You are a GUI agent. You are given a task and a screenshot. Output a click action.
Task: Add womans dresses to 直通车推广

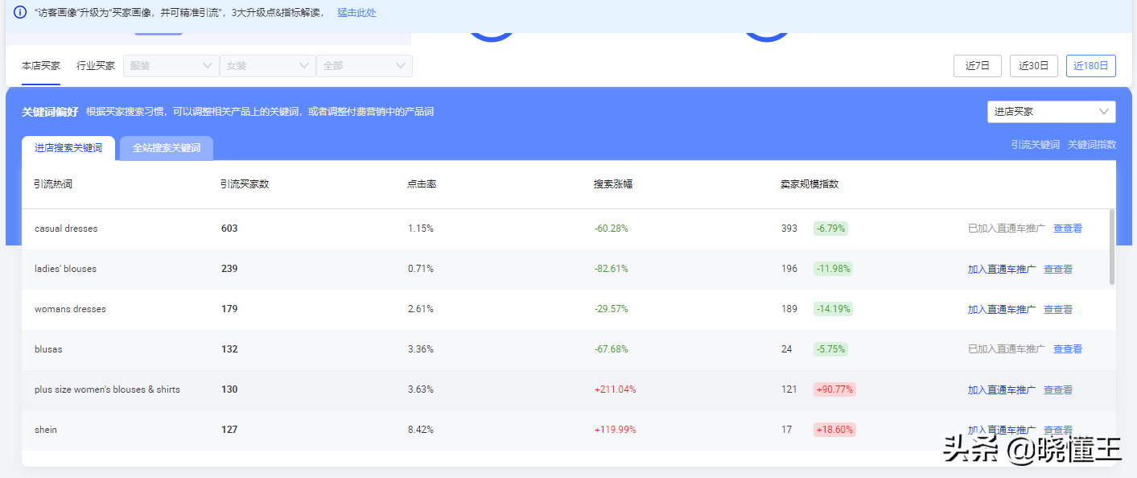pos(1002,309)
